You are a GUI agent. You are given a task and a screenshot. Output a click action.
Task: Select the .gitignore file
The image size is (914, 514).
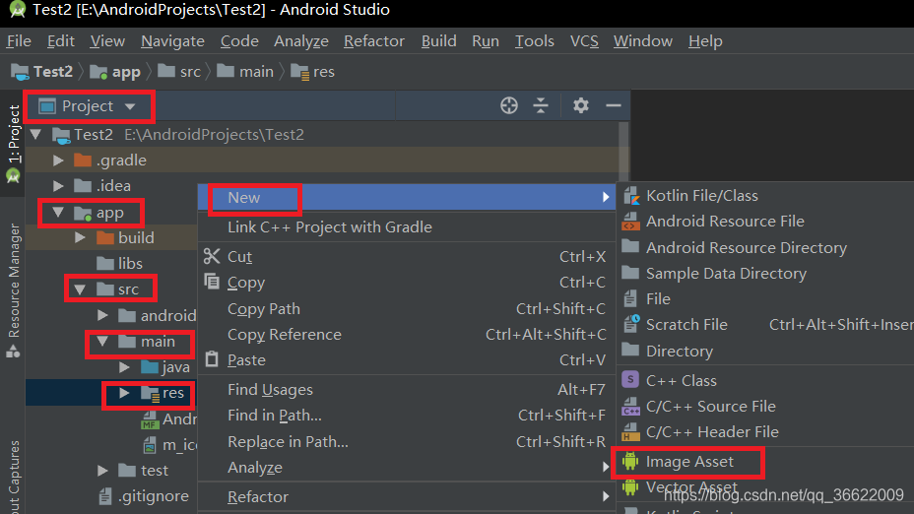144,496
